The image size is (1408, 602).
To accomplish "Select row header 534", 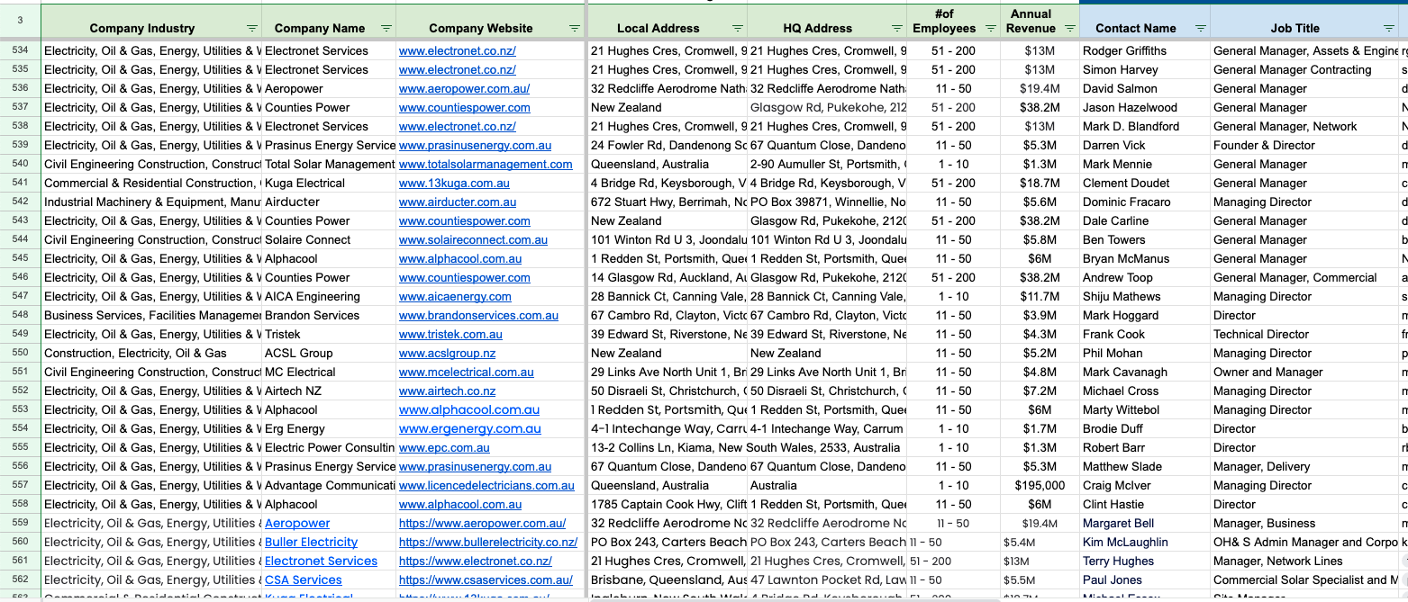I will pos(20,50).
